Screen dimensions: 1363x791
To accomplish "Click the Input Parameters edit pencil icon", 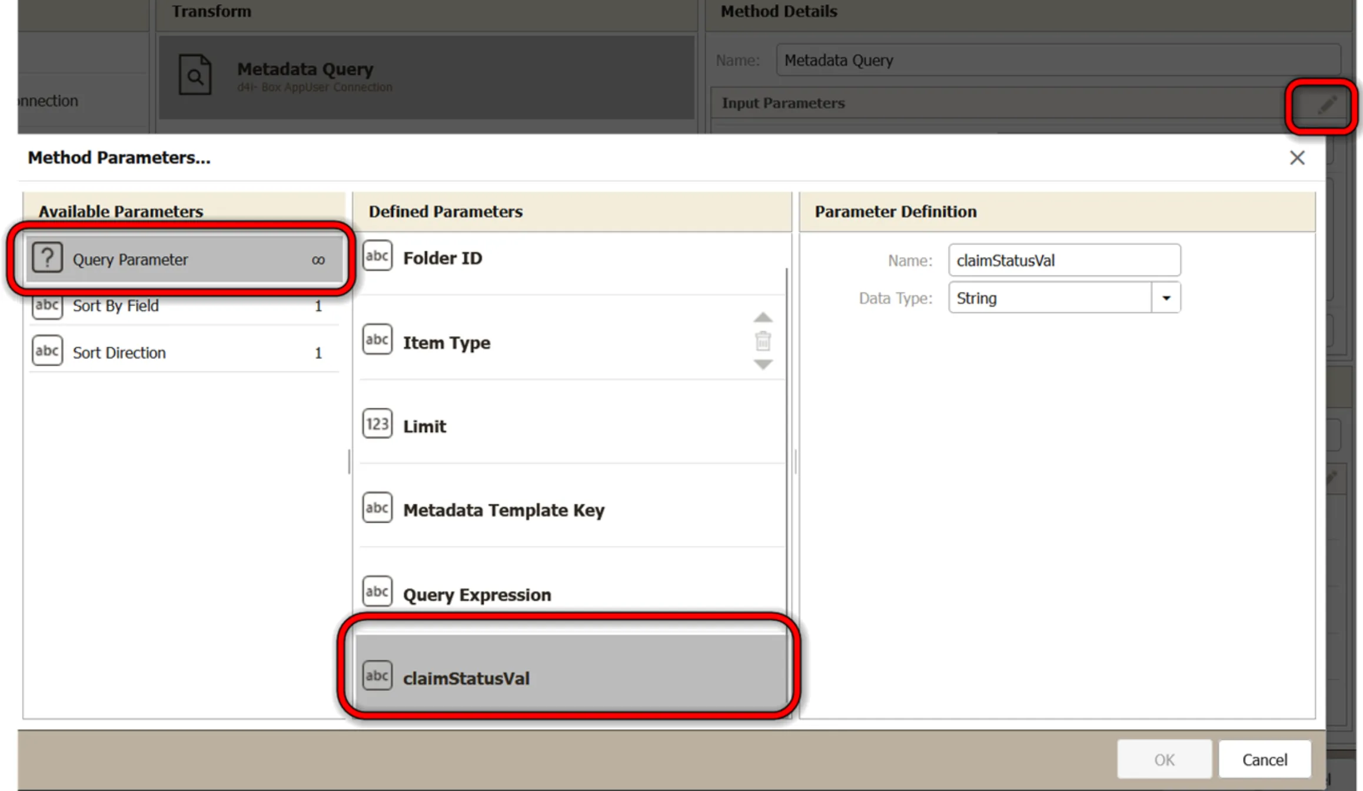I will click(x=1327, y=105).
